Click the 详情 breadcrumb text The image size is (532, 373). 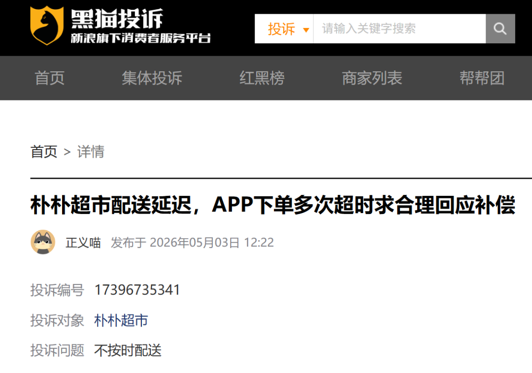click(91, 152)
